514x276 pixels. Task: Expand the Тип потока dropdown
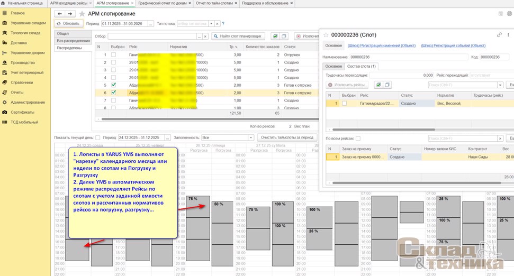click(x=211, y=24)
